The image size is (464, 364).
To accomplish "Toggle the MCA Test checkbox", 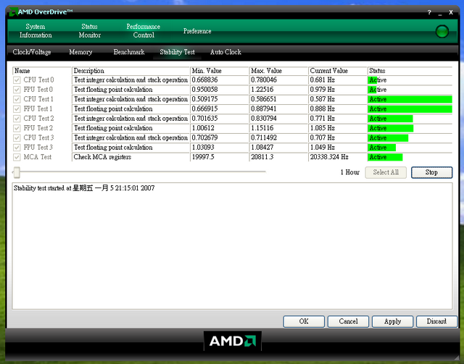I will (17, 157).
